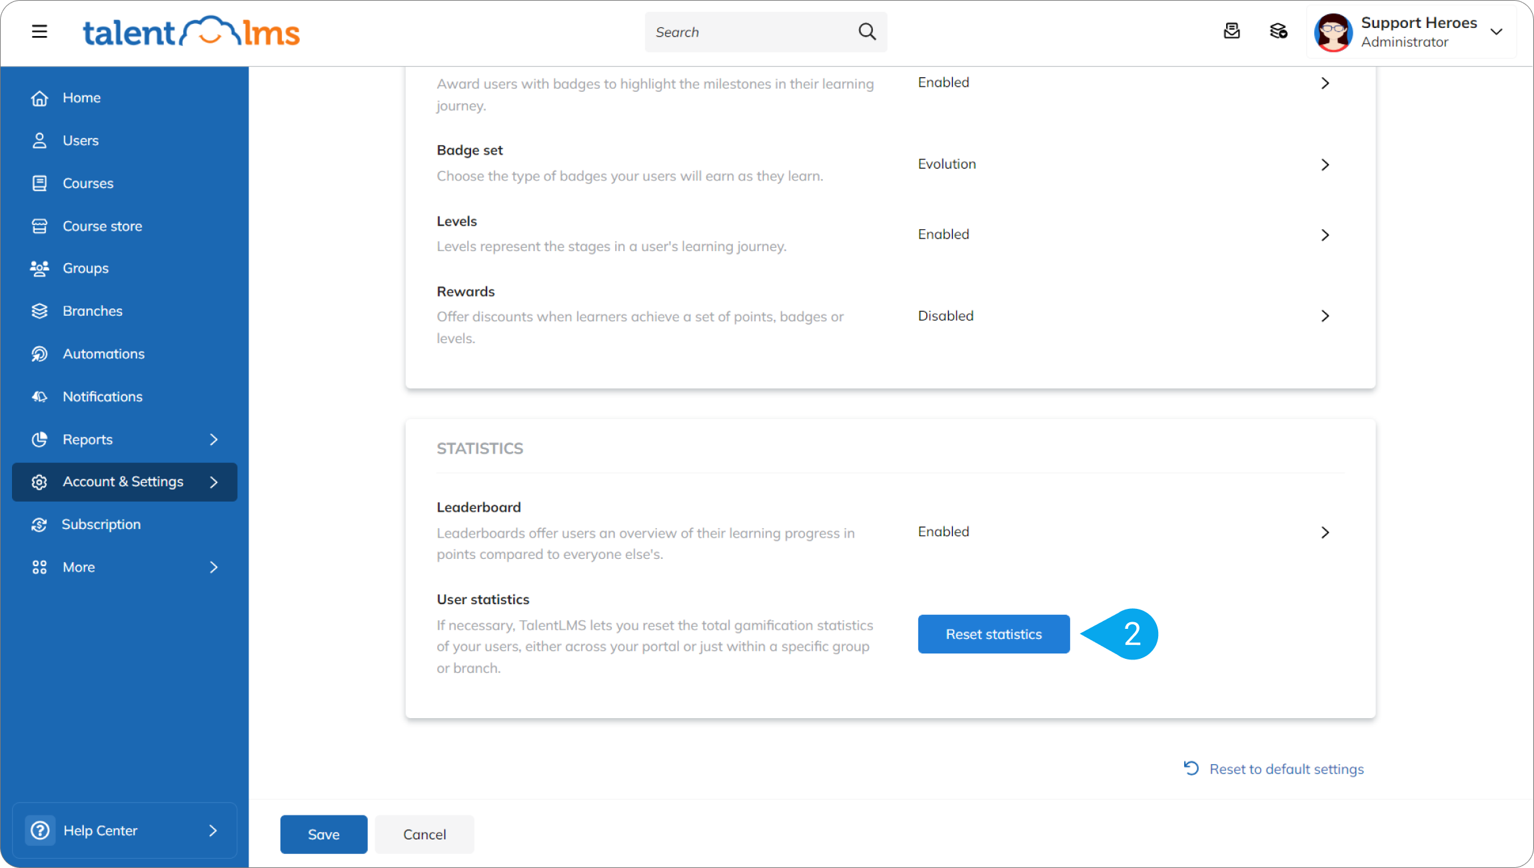Screen dimensions: 1534x868
Task: Click the Account & Settings gear icon
Action: (39, 482)
